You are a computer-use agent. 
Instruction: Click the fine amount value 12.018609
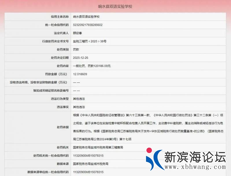pyautogui.click(x=80, y=74)
